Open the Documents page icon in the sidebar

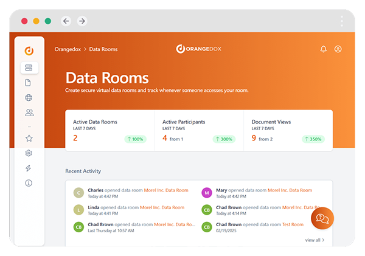pos(28,83)
